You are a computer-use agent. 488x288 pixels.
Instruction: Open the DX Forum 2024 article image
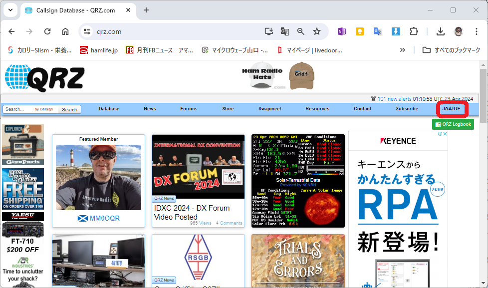click(x=198, y=167)
